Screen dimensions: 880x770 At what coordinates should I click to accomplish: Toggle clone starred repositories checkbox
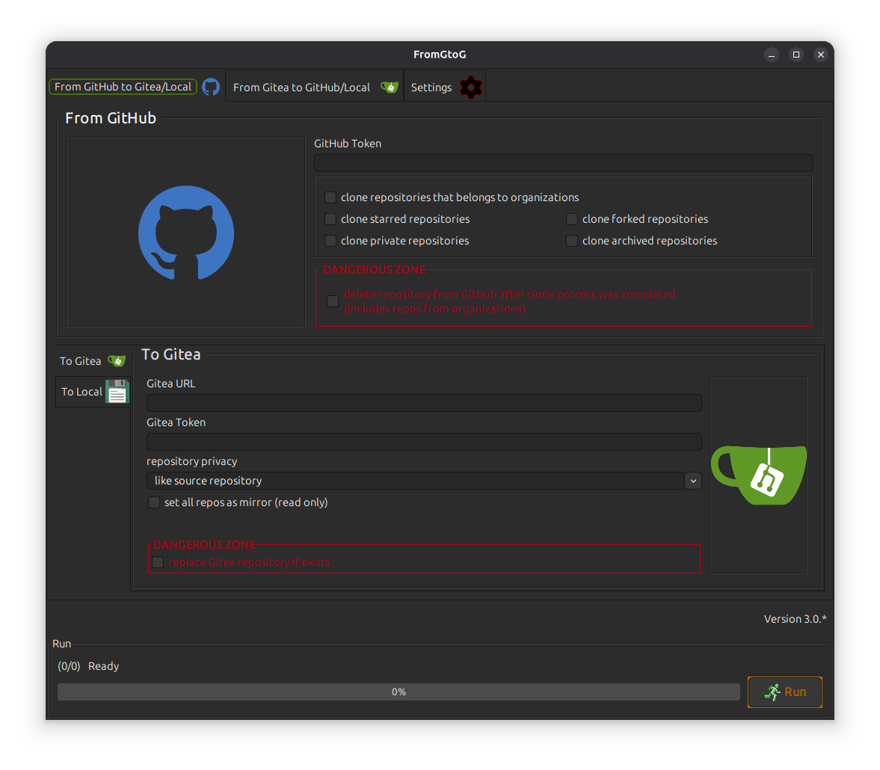(x=330, y=219)
